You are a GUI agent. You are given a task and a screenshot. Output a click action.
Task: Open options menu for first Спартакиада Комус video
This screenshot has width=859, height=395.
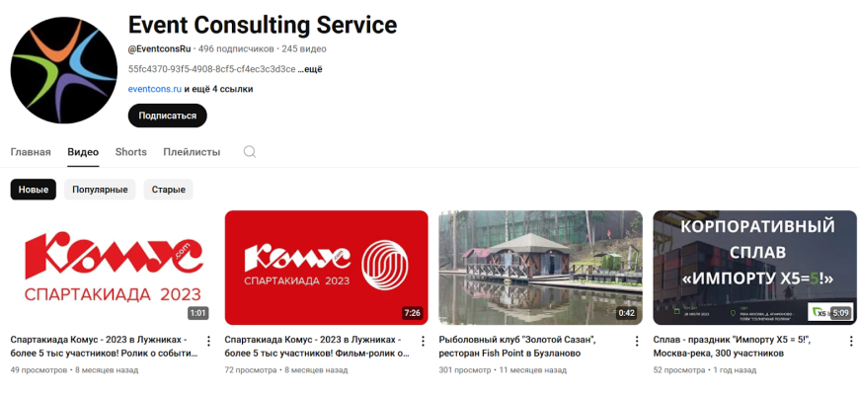[x=208, y=342]
